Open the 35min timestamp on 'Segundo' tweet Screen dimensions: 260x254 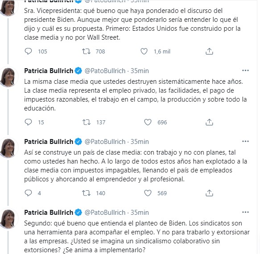coord(140,213)
